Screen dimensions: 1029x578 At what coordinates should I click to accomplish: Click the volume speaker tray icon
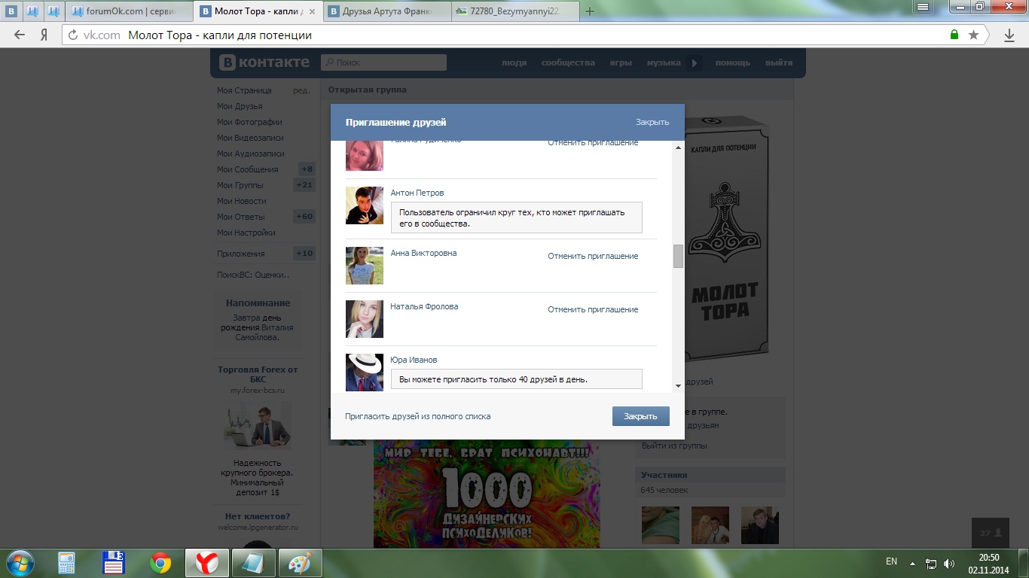click(949, 563)
